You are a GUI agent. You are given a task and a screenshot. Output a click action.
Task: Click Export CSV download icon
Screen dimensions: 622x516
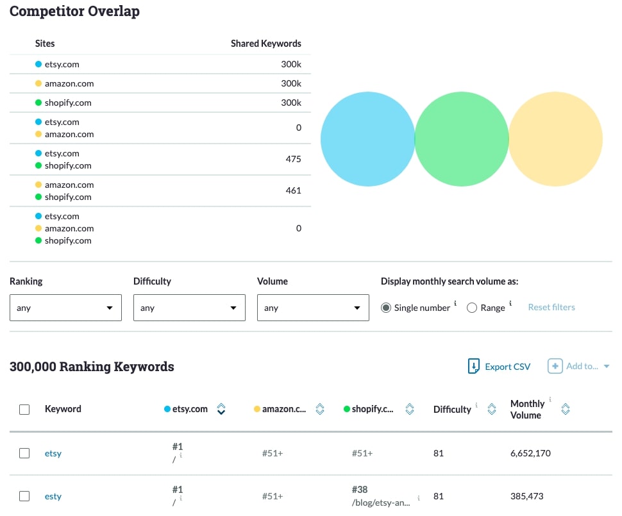[473, 366]
